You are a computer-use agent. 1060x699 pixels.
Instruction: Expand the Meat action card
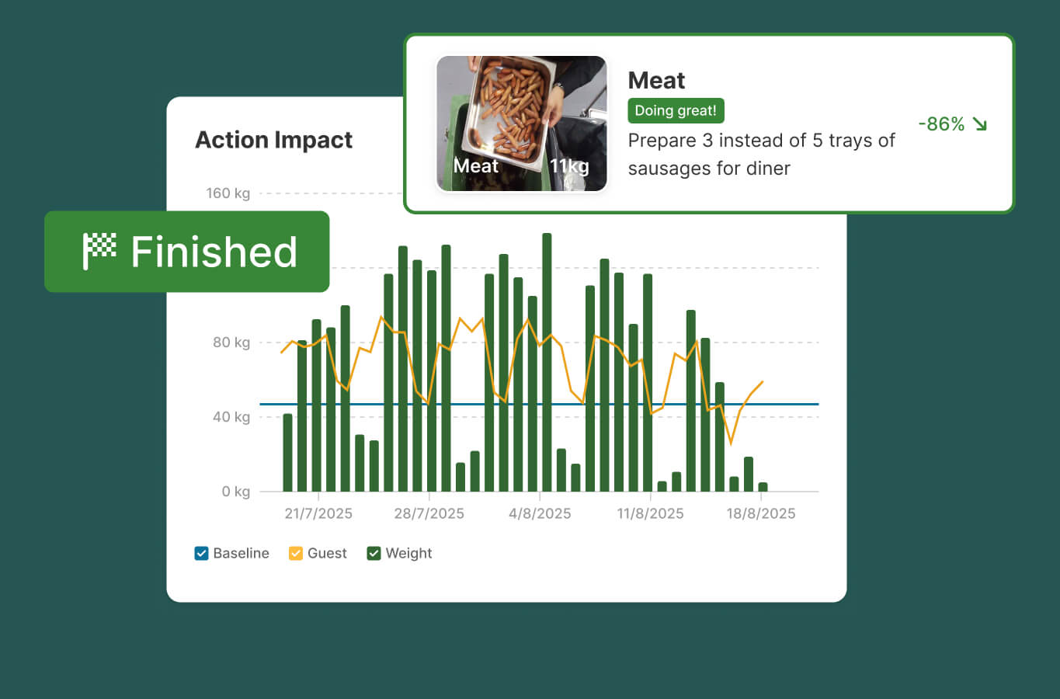pos(708,124)
